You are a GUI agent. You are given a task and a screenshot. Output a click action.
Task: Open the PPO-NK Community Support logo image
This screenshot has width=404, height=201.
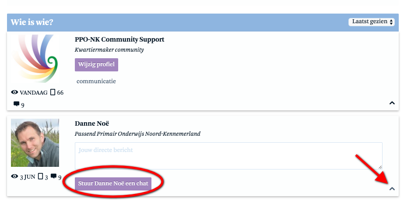click(x=35, y=59)
